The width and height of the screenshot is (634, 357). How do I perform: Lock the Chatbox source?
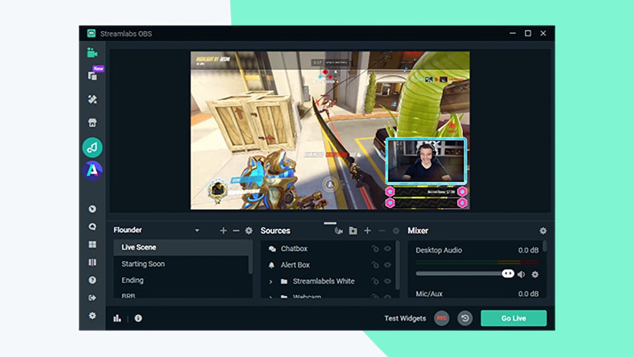(x=375, y=249)
